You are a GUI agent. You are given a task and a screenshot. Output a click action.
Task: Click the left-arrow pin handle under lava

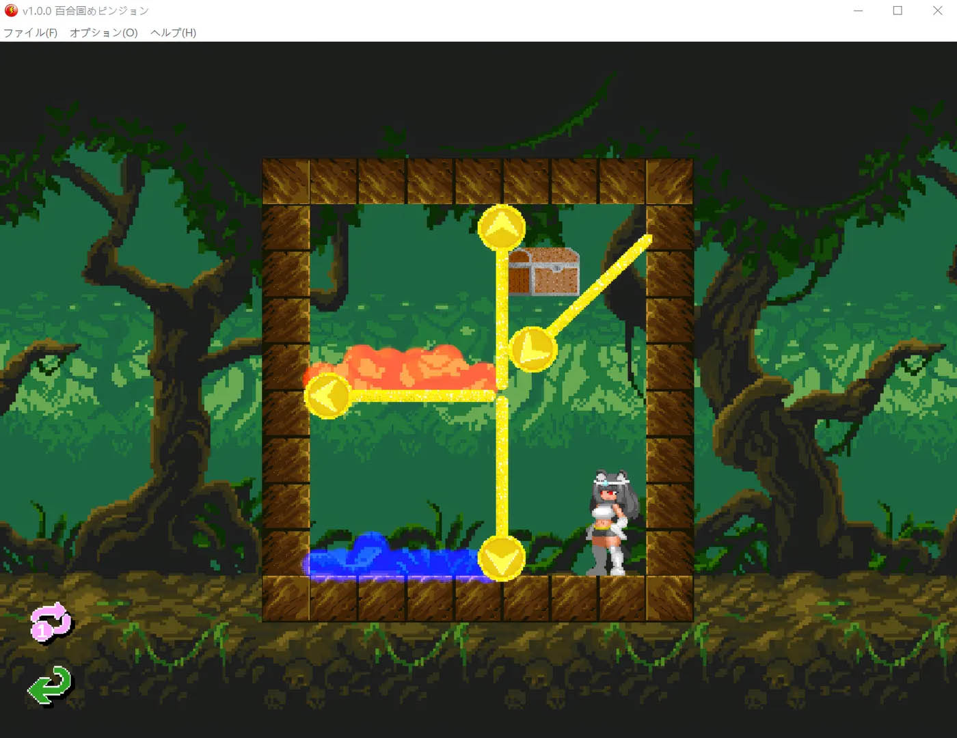[x=328, y=396]
